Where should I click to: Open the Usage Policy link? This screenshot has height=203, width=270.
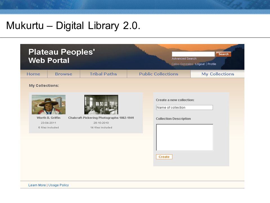(58, 185)
